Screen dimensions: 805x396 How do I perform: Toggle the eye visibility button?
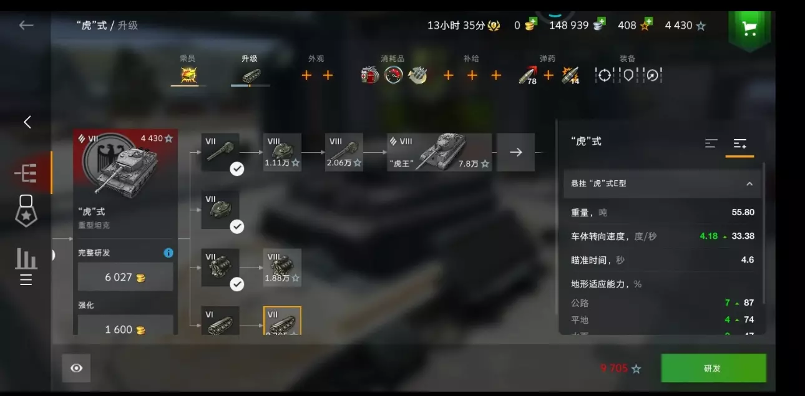[x=76, y=368]
